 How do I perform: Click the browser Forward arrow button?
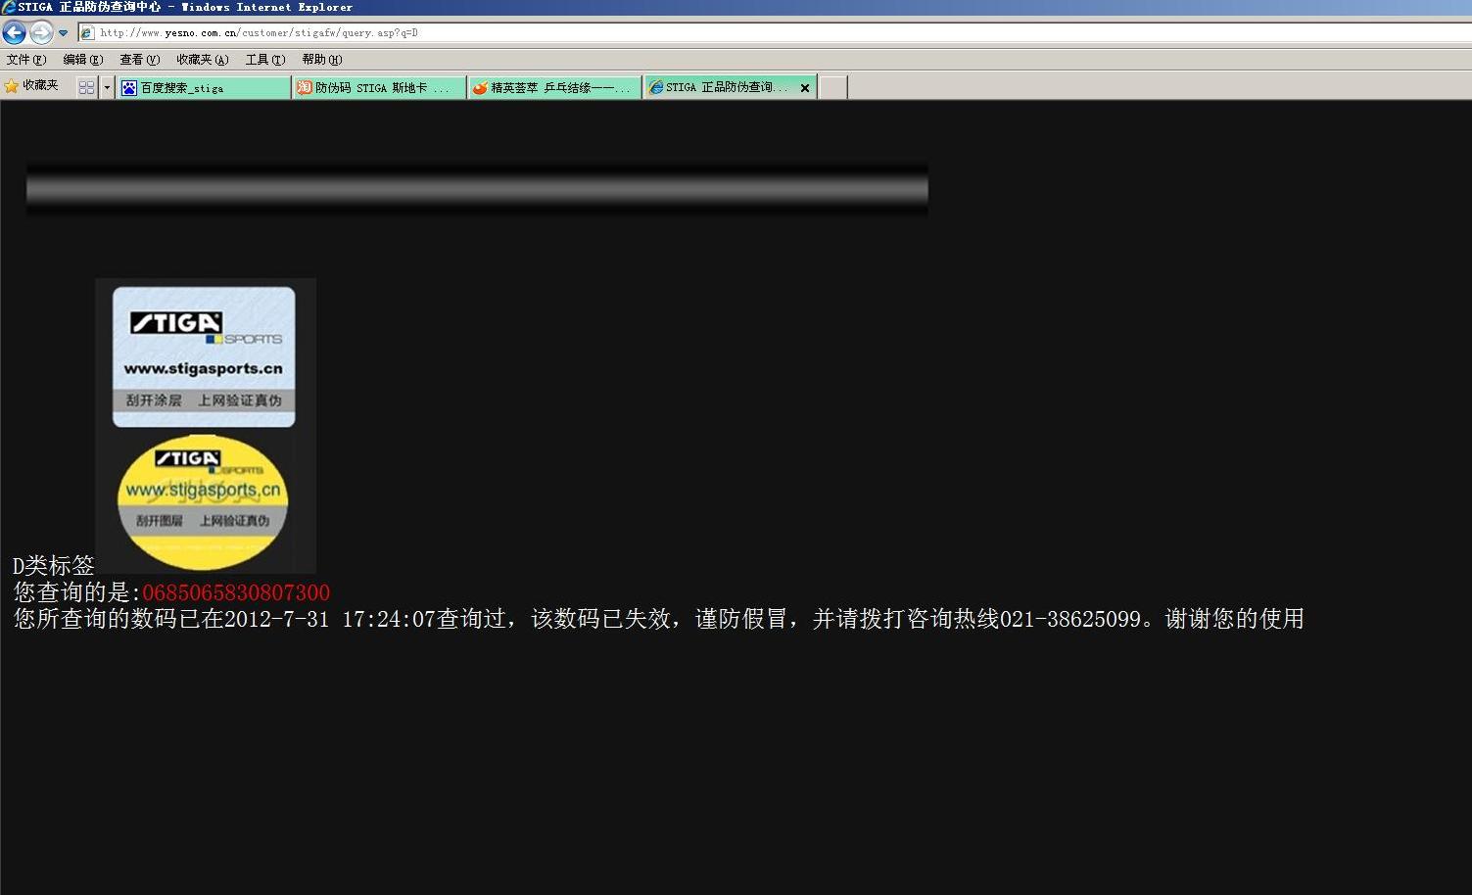(40, 33)
